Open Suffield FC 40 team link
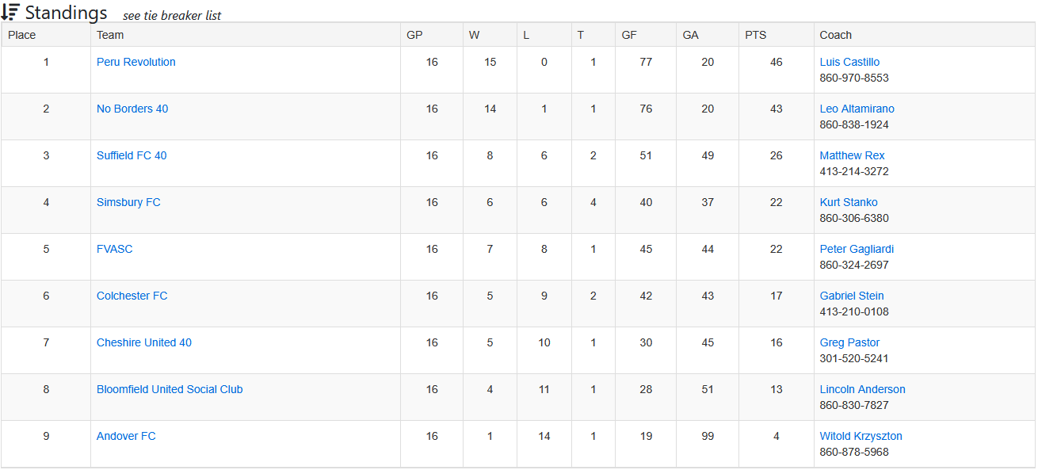 pos(132,155)
